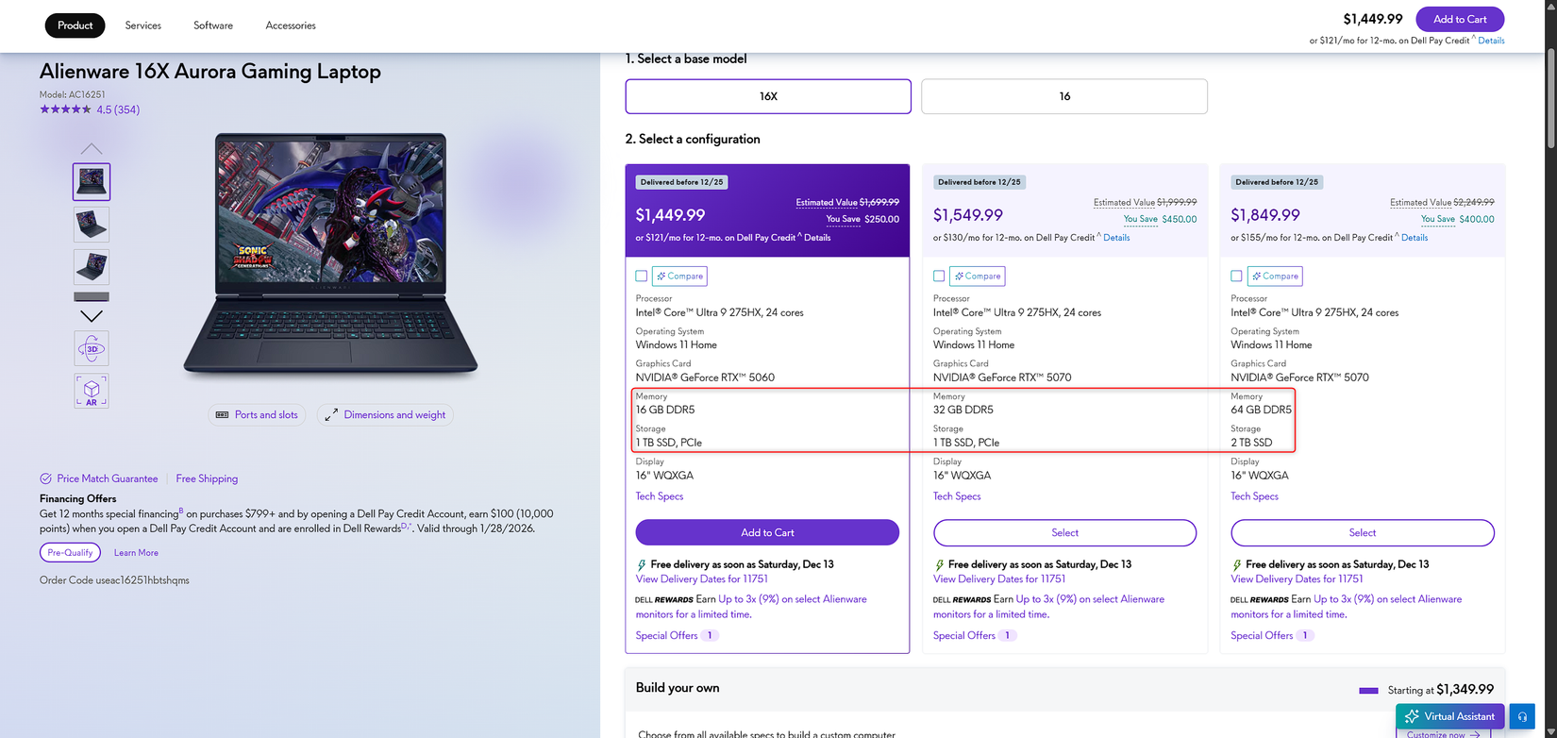Screen dimensions: 1557x738
Task: Switch to the Accessories tab
Action: point(291,25)
